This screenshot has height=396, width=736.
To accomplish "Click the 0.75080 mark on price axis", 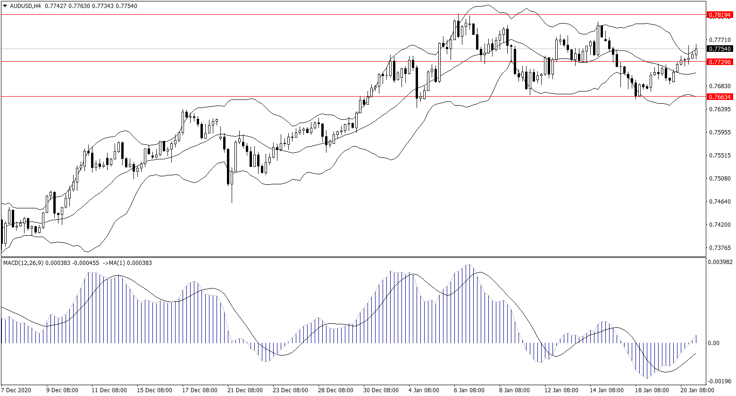I will pos(719,179).
